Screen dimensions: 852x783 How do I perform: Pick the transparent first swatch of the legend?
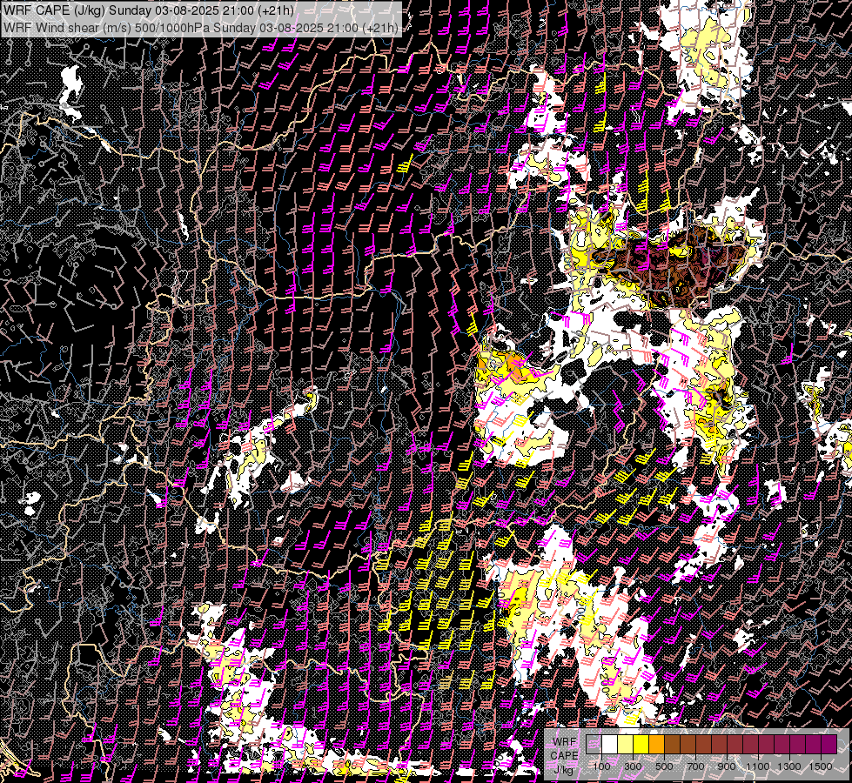(x=594, y=744)
